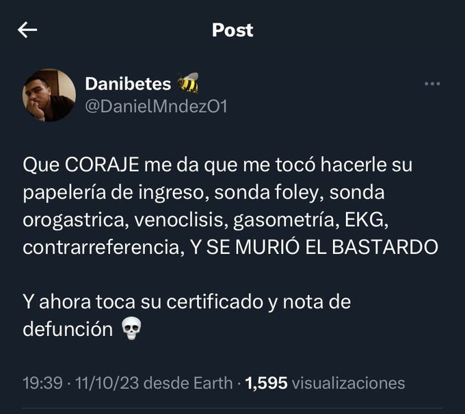Image resolution: width=465 pixels, height=414 pixels.
Task: Click the word 'defunción' in the post
Action: click(x=68, y=329)
